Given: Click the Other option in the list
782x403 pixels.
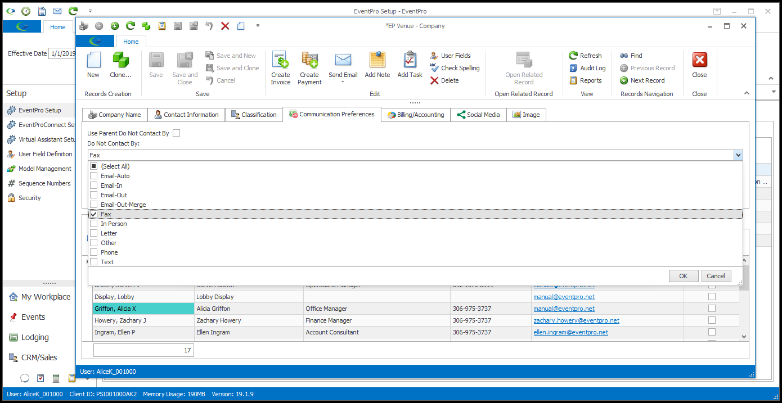Looking at the screenshot, I should pyautogui.click(x=109, y=243).
